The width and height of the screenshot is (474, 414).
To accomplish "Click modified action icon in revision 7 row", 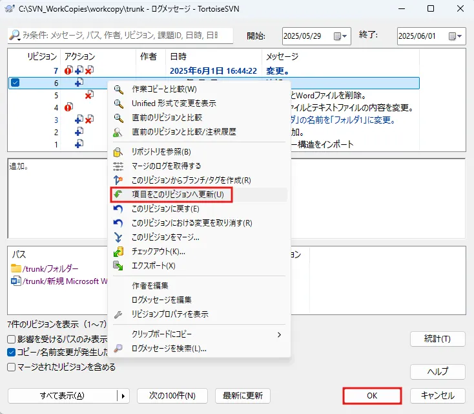I will click(68, 71).
